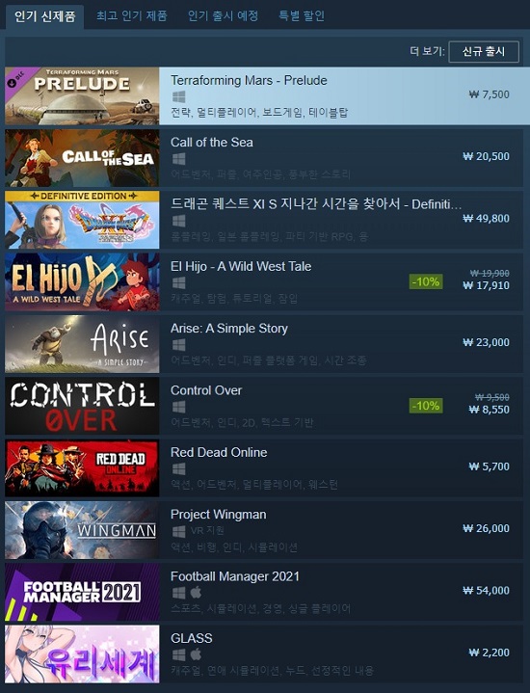Click Windows icon under Project Wingman
The width and height of the screenshot is (530, 693).
click(x=178, y=531)
